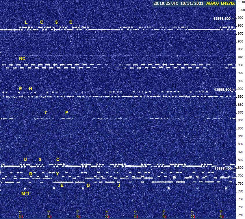Click the yellow Y annotation
Screen dimensions: 245x219
(x=57, y=174)
